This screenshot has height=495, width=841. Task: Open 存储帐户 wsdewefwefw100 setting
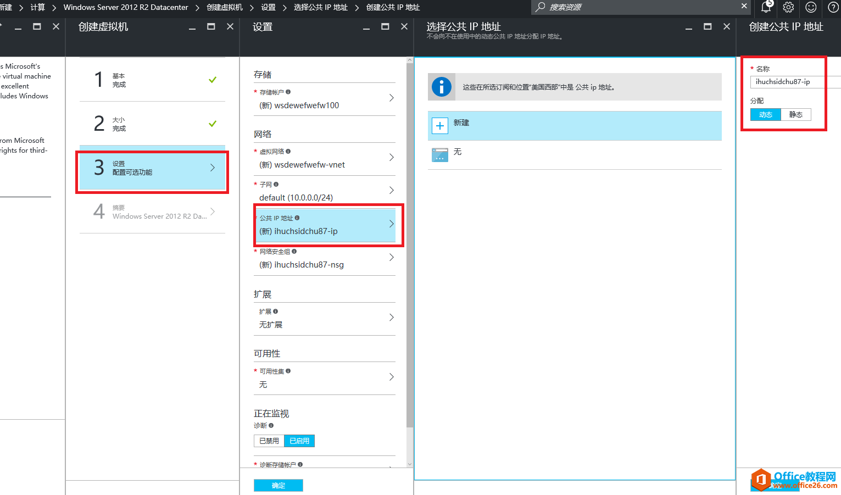[325, 99]
